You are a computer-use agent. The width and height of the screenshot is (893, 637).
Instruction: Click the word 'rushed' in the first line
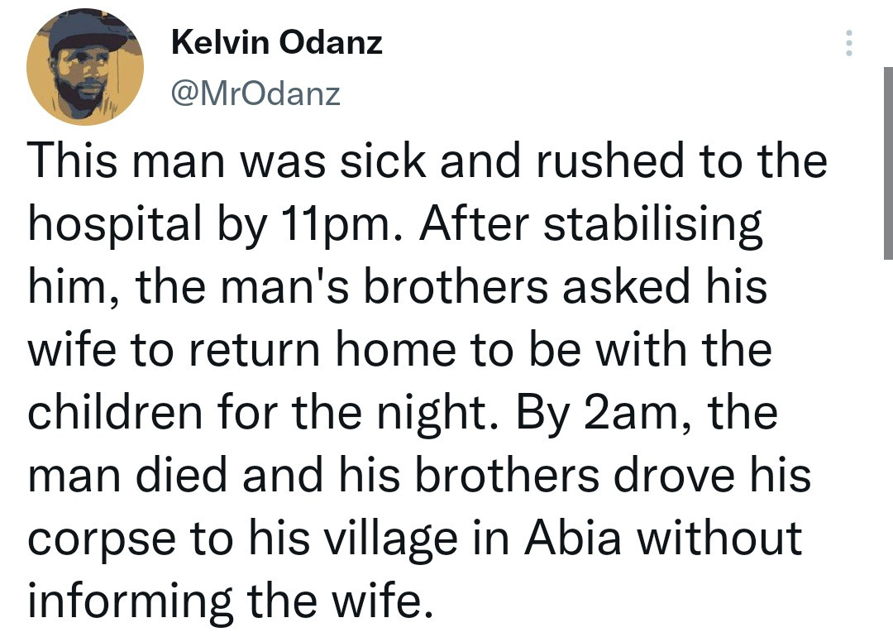pyautogui.click(x=610, y=160)
